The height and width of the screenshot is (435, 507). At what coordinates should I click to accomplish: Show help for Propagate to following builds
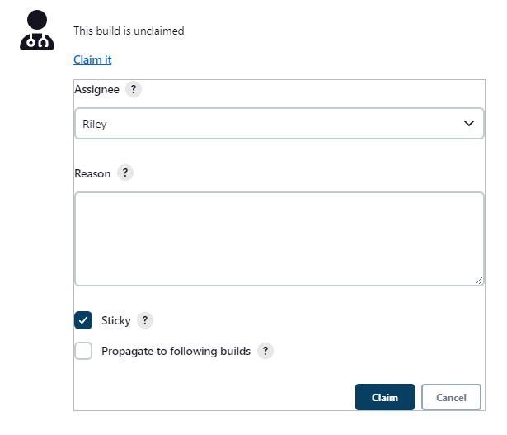265,351
